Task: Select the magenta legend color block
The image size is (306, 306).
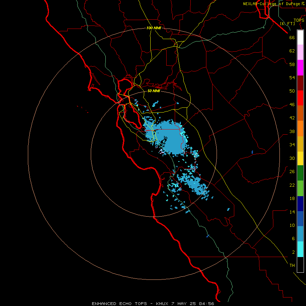Action: 300,68
